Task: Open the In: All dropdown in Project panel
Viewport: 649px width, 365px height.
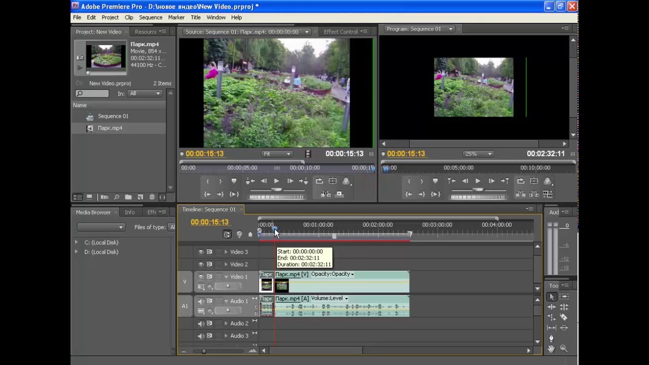Action: point(145,93)
